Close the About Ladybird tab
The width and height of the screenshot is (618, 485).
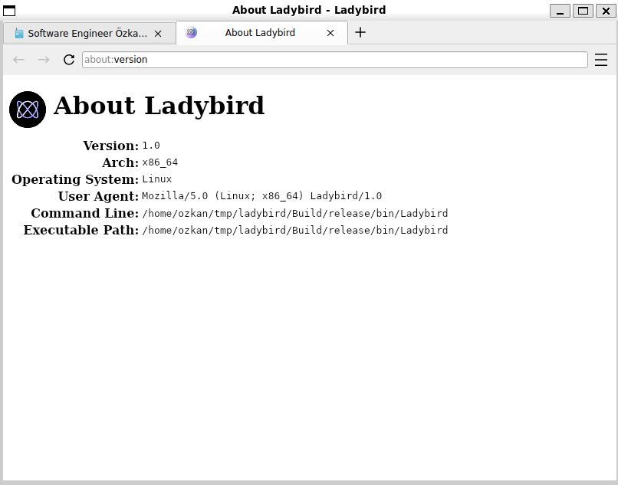point(330,33)
